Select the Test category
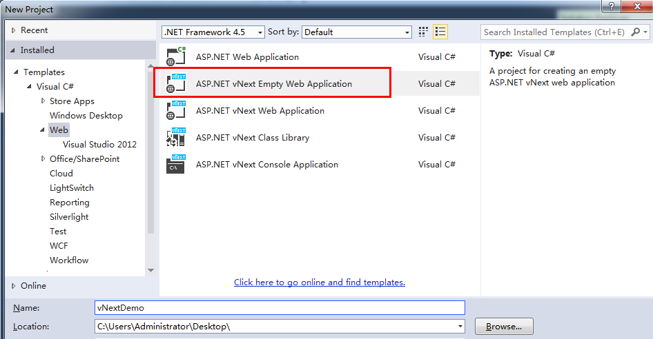Image resolution: width=653 pixels, height=339 pixels. (x=58, y=232)
